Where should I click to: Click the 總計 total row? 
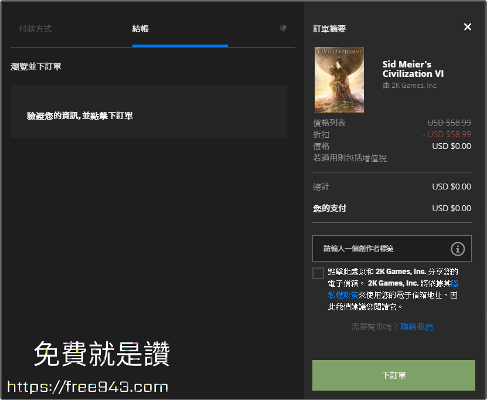pyautogui.click(x=321, y=187)
